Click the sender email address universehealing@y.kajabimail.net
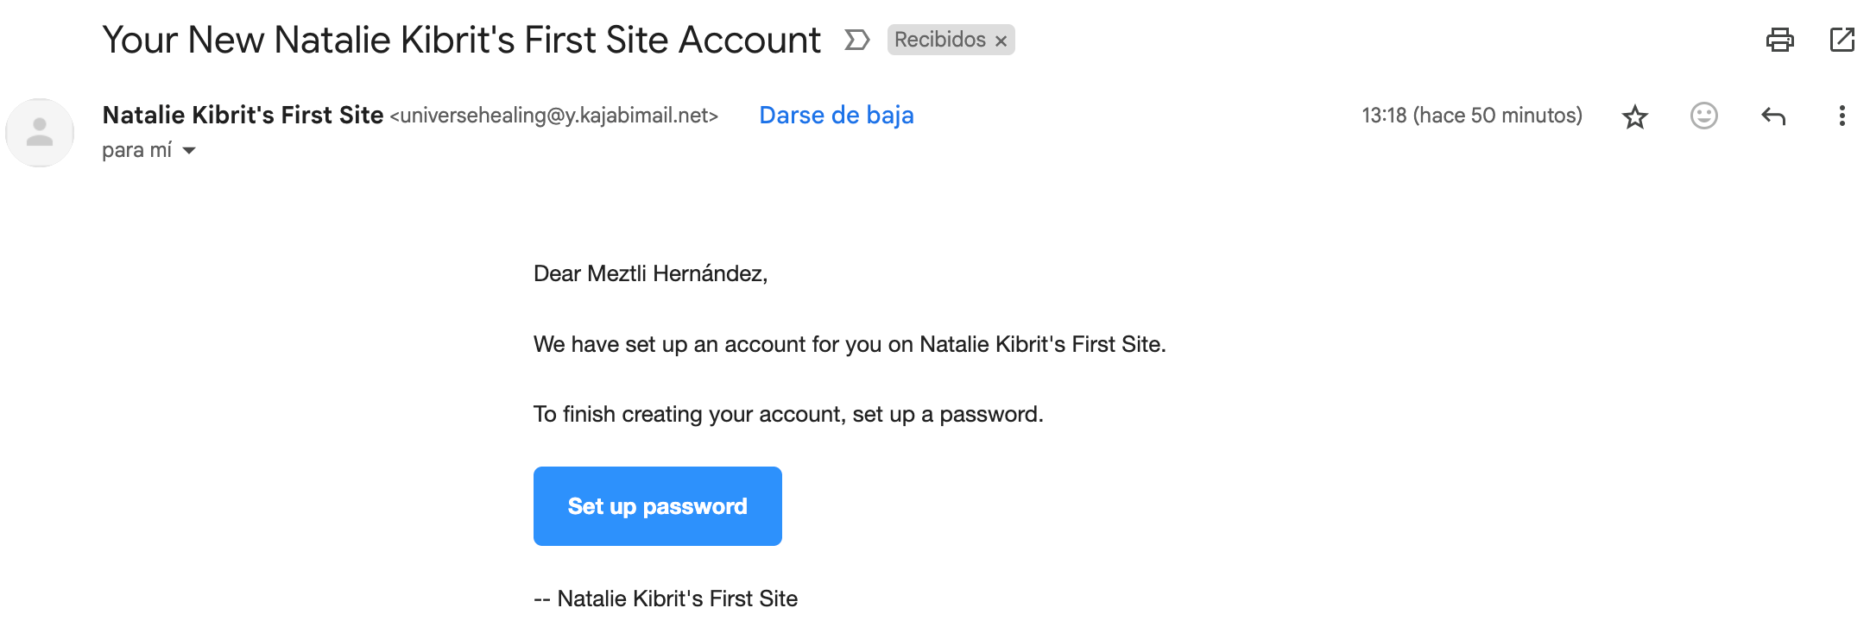1870x633 pixels. point(554,116)
